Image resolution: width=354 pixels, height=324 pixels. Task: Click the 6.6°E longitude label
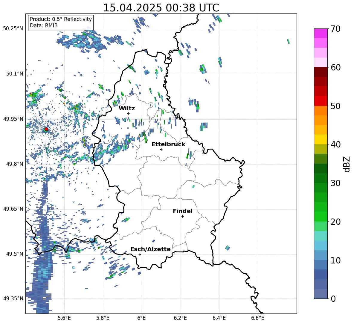pos(258,318)
